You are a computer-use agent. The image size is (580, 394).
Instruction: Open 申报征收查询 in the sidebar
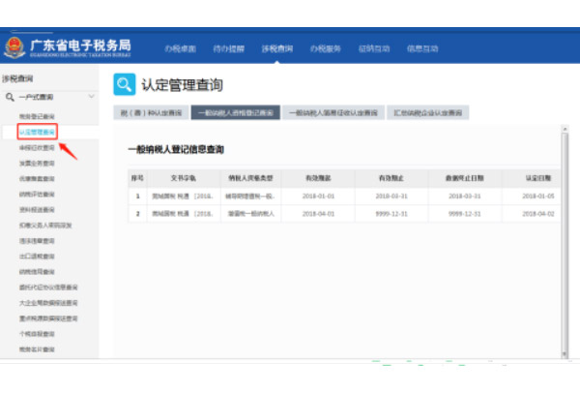point(37,148)
